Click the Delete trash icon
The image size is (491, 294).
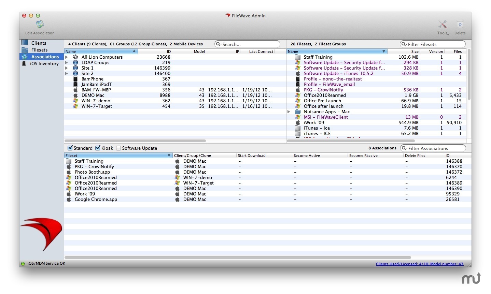tap(460, 25)
